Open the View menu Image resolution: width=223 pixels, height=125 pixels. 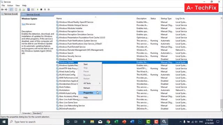(18, 6)
